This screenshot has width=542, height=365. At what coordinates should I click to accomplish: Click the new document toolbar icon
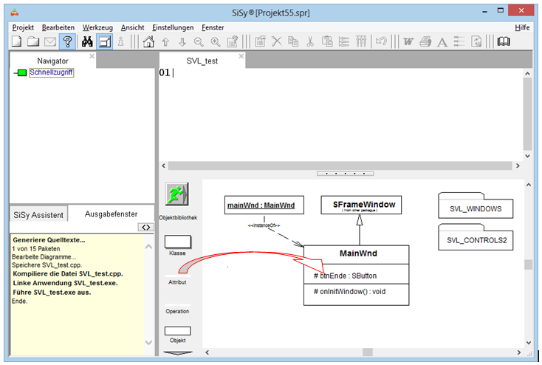coord(17,42)
